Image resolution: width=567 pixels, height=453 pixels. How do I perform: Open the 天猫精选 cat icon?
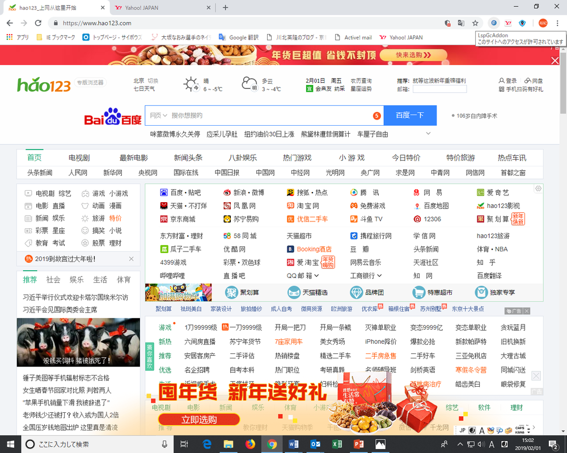click(x=294, y=292)
